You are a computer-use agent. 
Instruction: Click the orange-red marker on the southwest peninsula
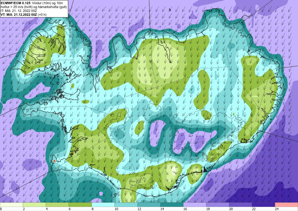coord(54,161)
